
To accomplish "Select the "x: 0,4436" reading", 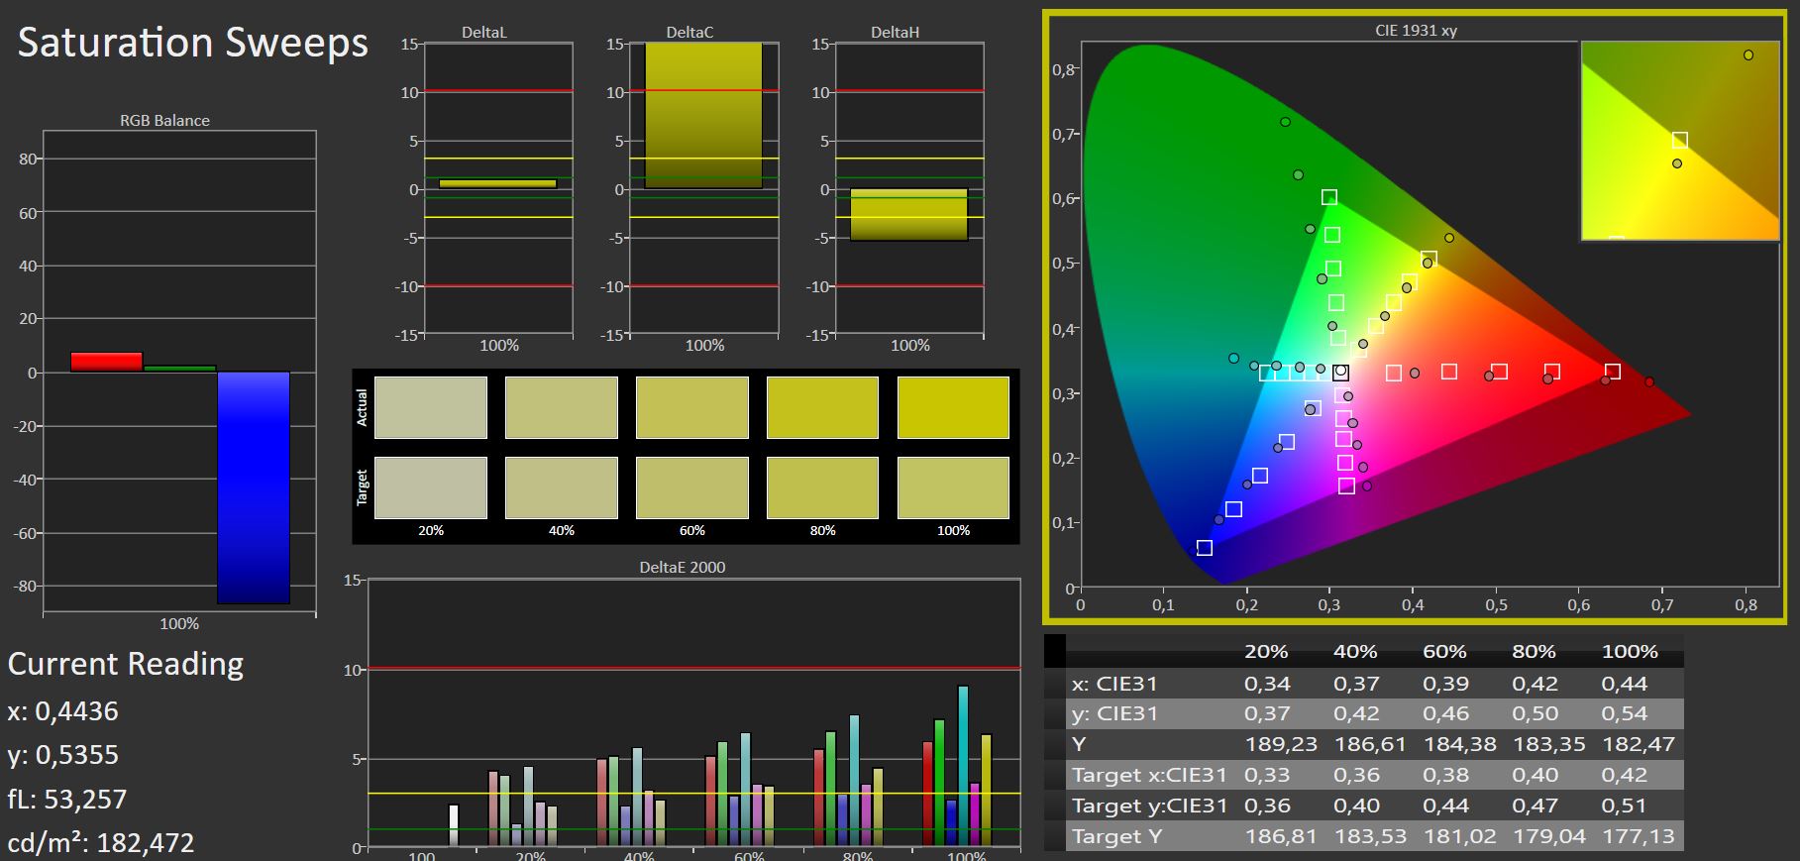I will (x=62, y=711).
